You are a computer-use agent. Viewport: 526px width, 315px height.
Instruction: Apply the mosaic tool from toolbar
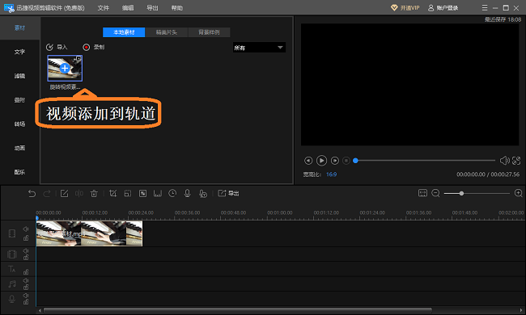coord(142,194)
